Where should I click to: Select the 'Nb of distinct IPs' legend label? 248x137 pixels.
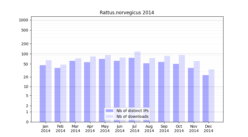(x=132, y=111)
